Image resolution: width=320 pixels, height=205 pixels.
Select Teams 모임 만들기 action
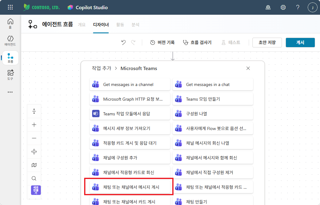pos(213,99)
